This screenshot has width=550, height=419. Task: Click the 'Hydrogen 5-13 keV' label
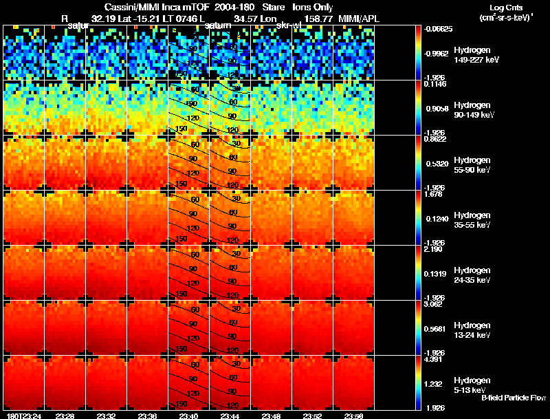(x=472, y=385)
